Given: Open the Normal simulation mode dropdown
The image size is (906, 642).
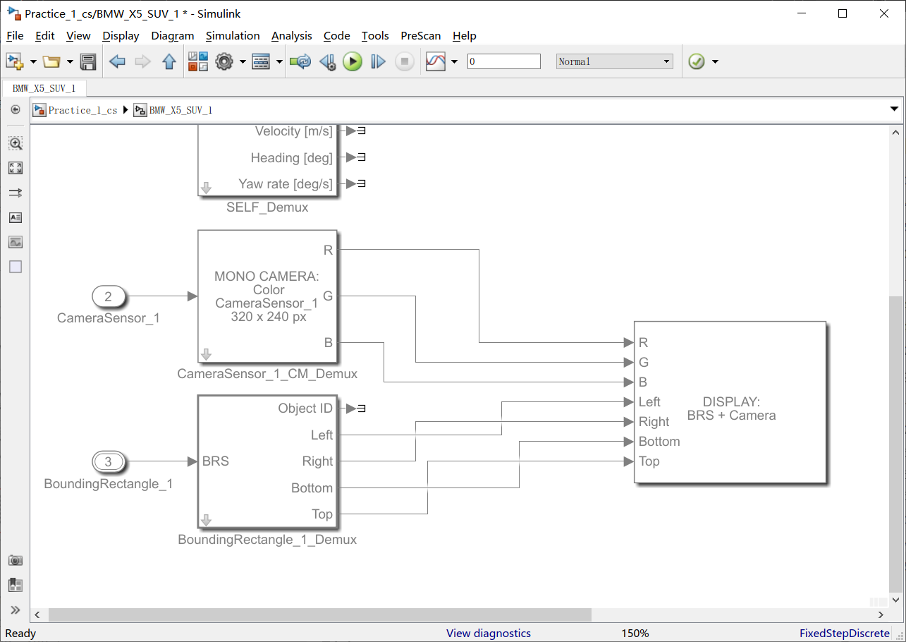Looking at the screenshot, I should click(615, 61).
